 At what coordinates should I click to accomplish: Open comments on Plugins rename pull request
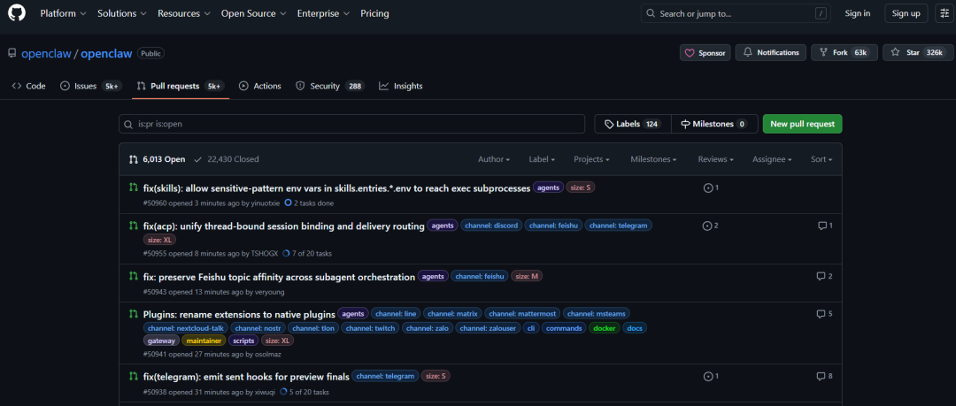click(x=824, y=314)
